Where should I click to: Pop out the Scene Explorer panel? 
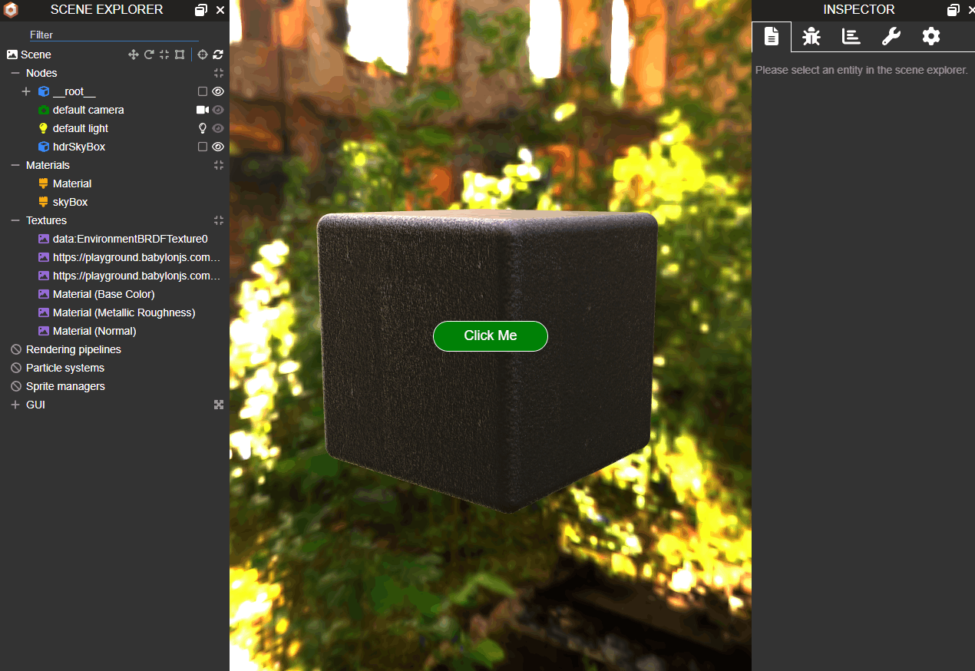click(201, 10)
